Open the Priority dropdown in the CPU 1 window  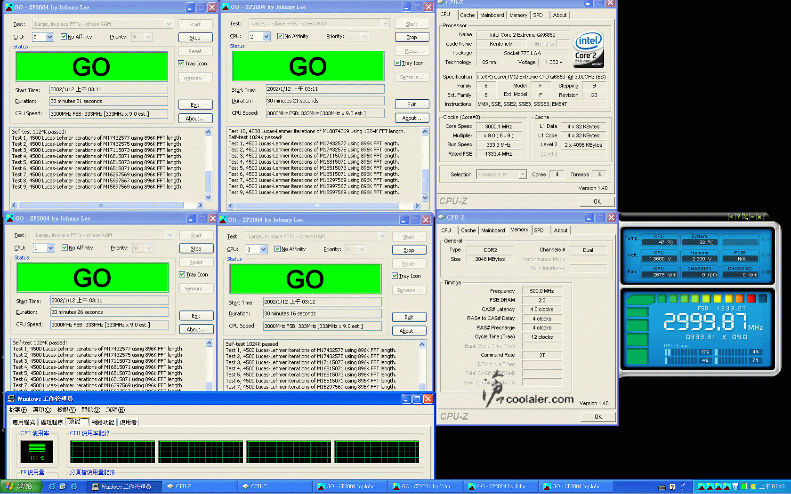point(149,248)
